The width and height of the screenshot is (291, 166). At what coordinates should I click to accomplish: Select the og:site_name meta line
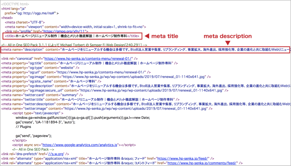(51, 81)
